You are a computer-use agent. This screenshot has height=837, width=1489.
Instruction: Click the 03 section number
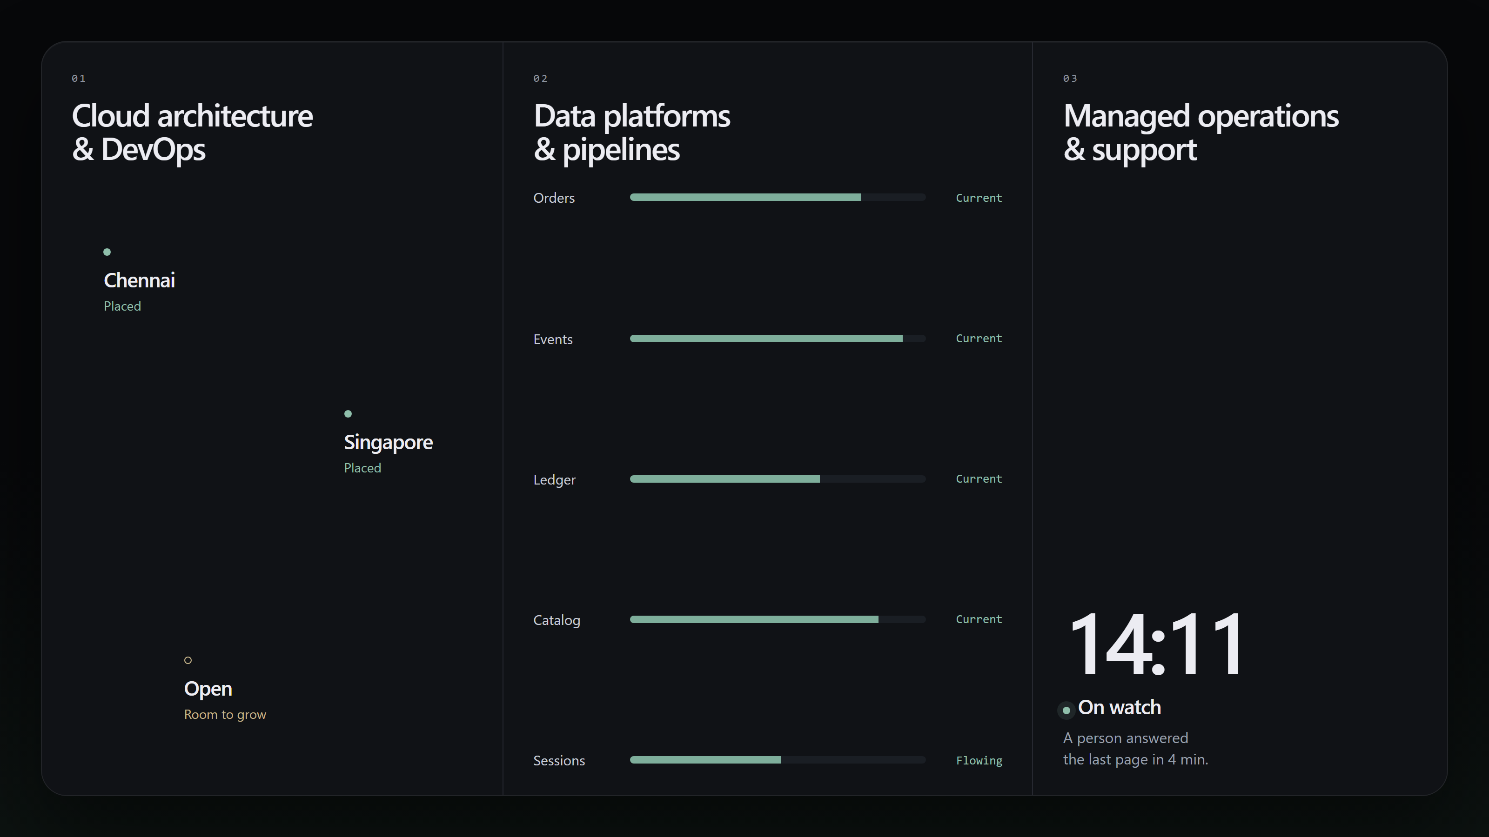click(1070, 79)
